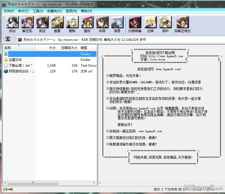The height and width of the screenshot is (194, 225).
Task: Click the packed size value 336
Action: coord(75,66)
